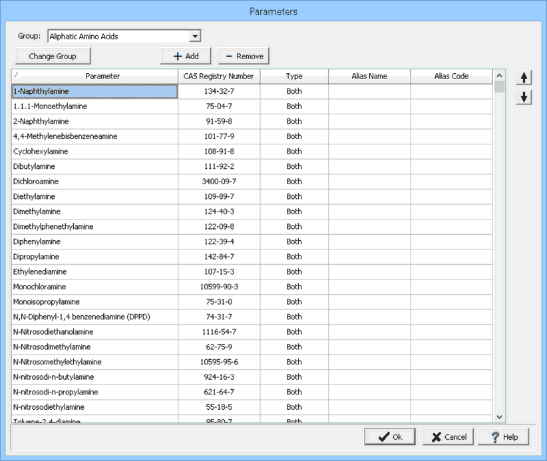Screen dimensions: 547x461
Task: Open Help for this dialog
Action: 504,437
